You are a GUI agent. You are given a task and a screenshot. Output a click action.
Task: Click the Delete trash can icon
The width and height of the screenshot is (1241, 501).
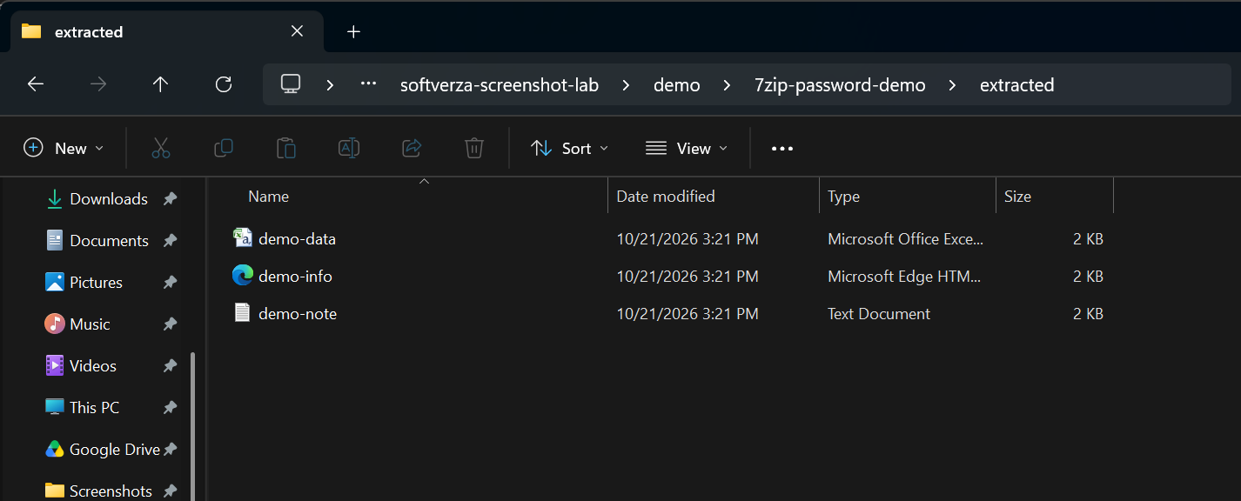coord(474,148)
